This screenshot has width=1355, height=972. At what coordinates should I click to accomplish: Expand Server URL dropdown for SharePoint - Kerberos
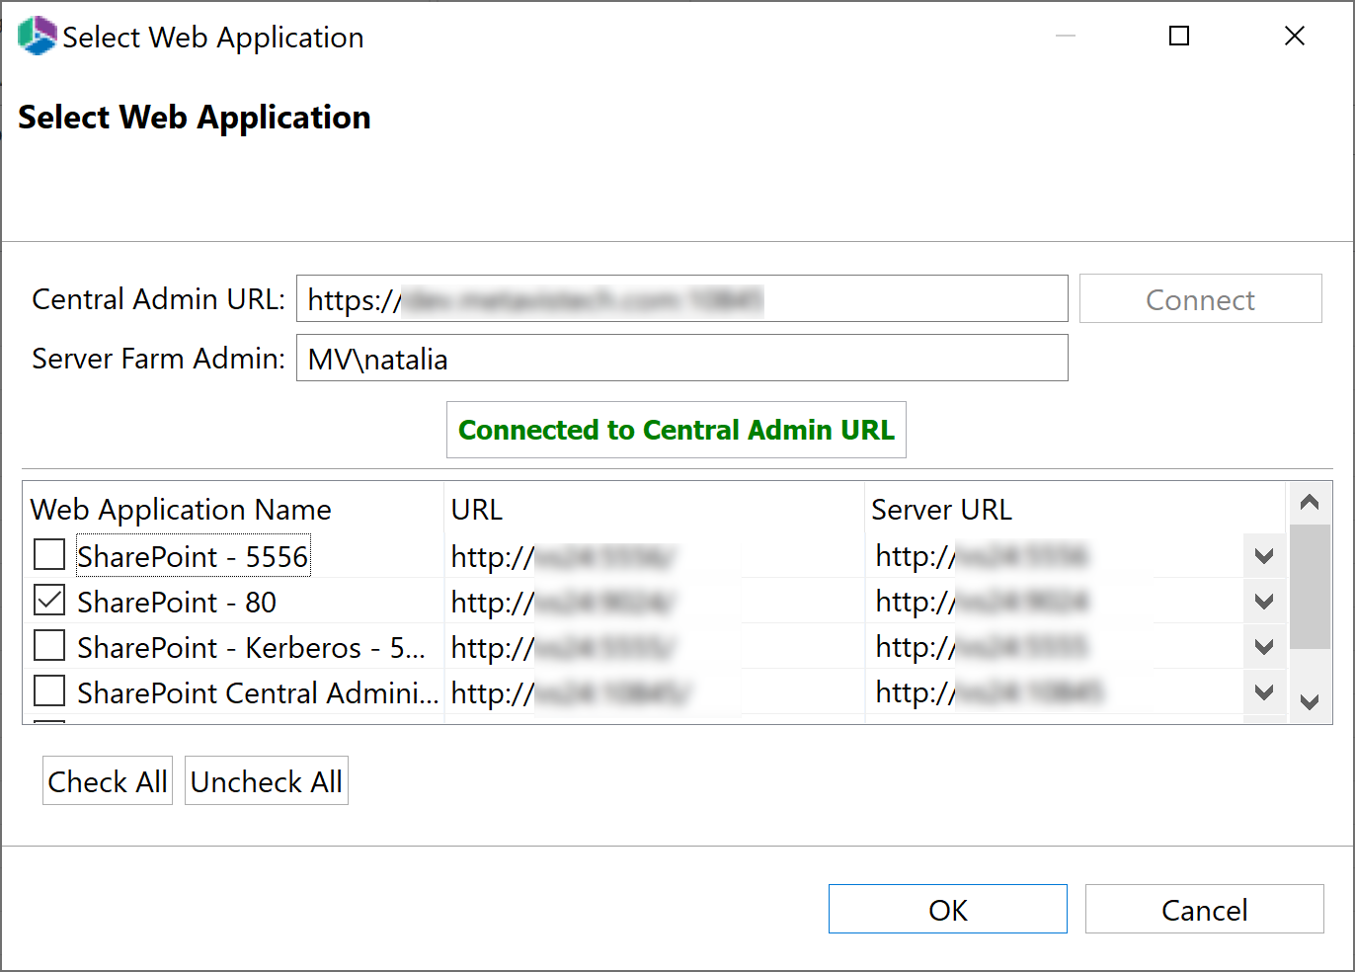pyautogui.click(x=1263, y=647)
